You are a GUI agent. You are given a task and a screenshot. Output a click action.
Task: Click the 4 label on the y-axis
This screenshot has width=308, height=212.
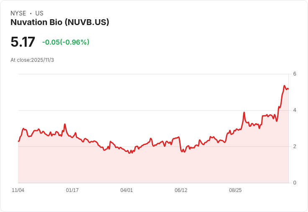tap(295, 110)
